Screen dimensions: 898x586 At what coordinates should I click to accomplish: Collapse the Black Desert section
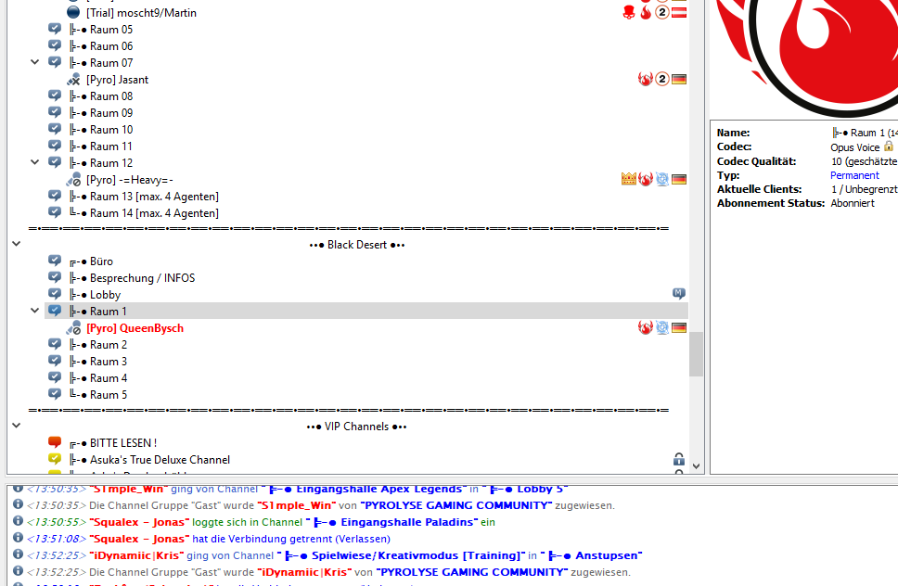[x=17, y=244]
